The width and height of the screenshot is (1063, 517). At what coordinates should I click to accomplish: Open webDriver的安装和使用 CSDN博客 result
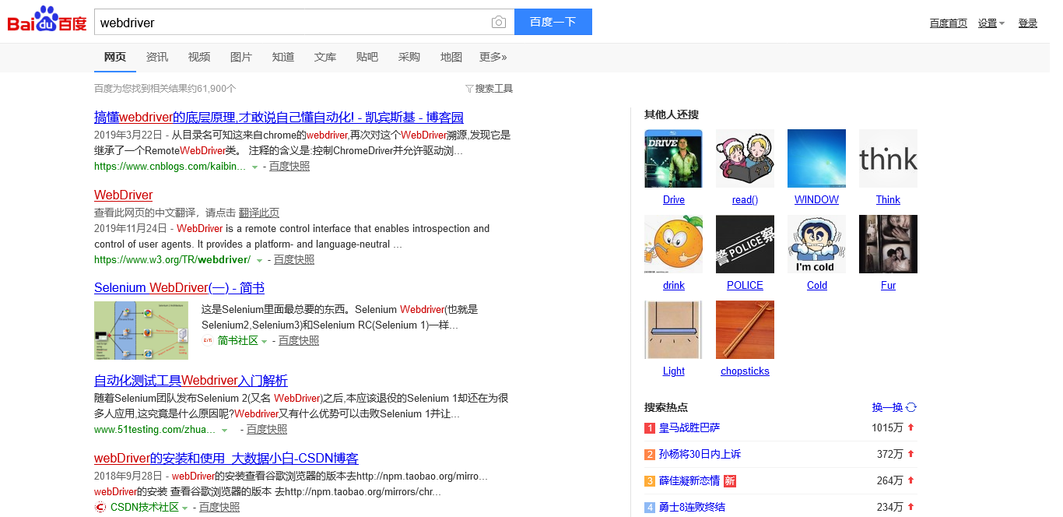226,459
